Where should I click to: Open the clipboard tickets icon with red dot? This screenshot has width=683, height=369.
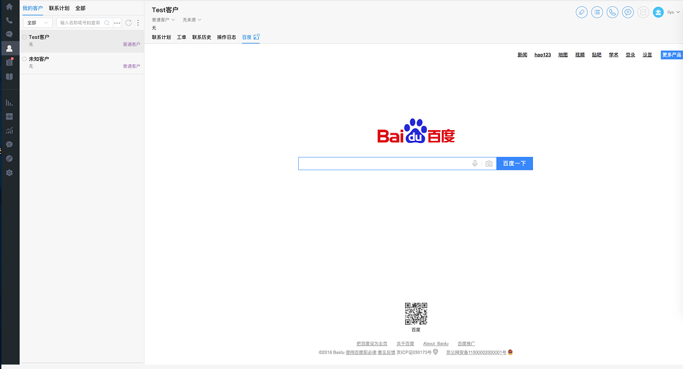(9, 62)
